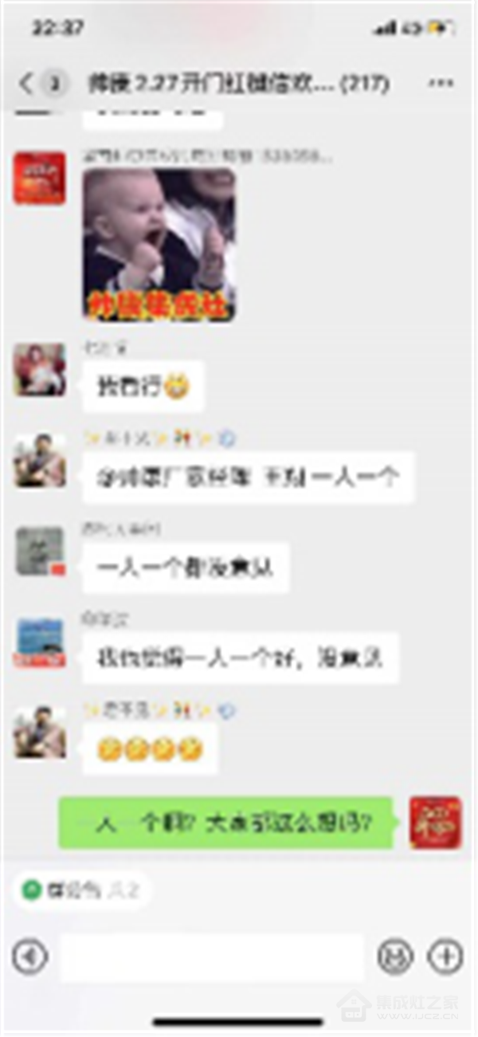Tap the back arrow in chat header
Image resolution: width=478 pixels, height=1037 pixels.
tap(27, 83)
